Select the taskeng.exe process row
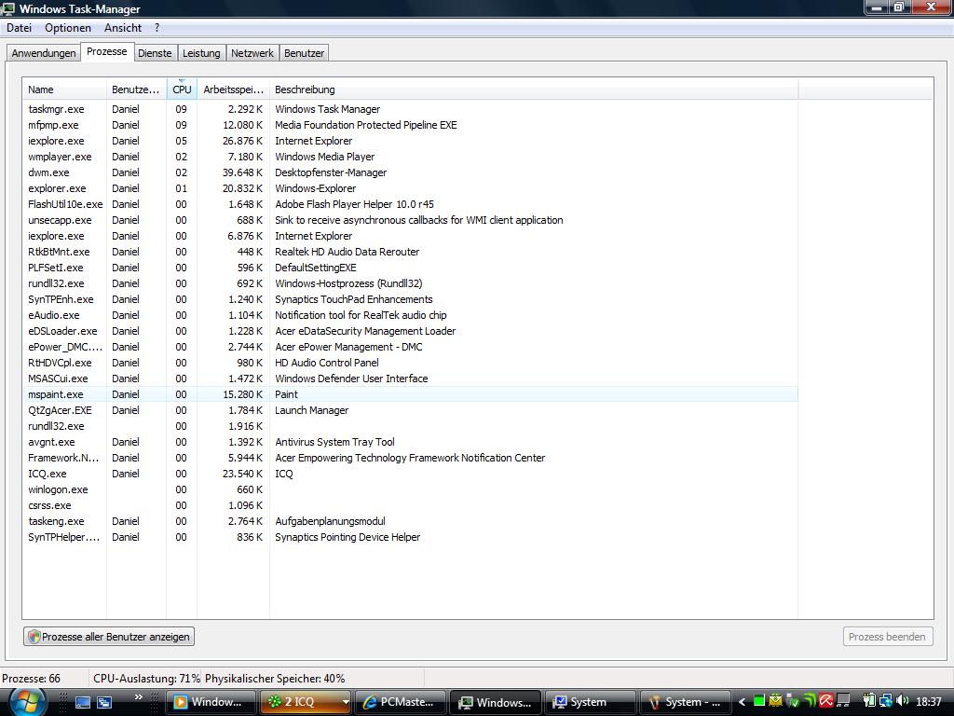954x716 pixels. point(410,520)
